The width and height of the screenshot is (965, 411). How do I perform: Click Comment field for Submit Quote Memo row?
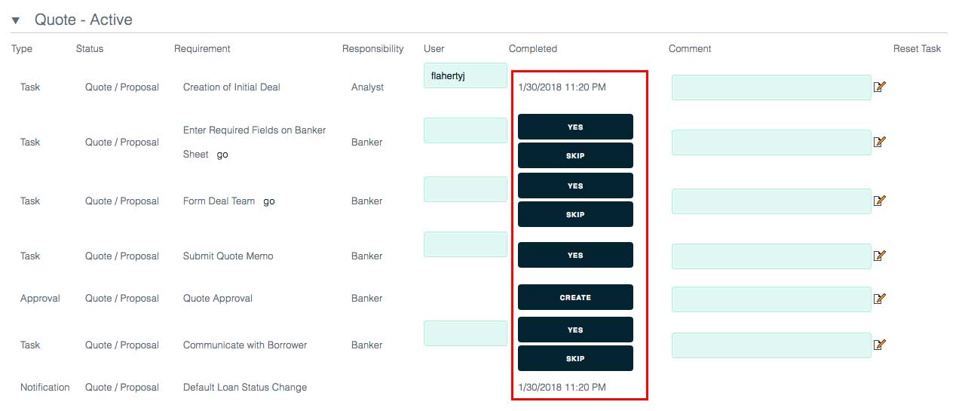click(771, 256)
